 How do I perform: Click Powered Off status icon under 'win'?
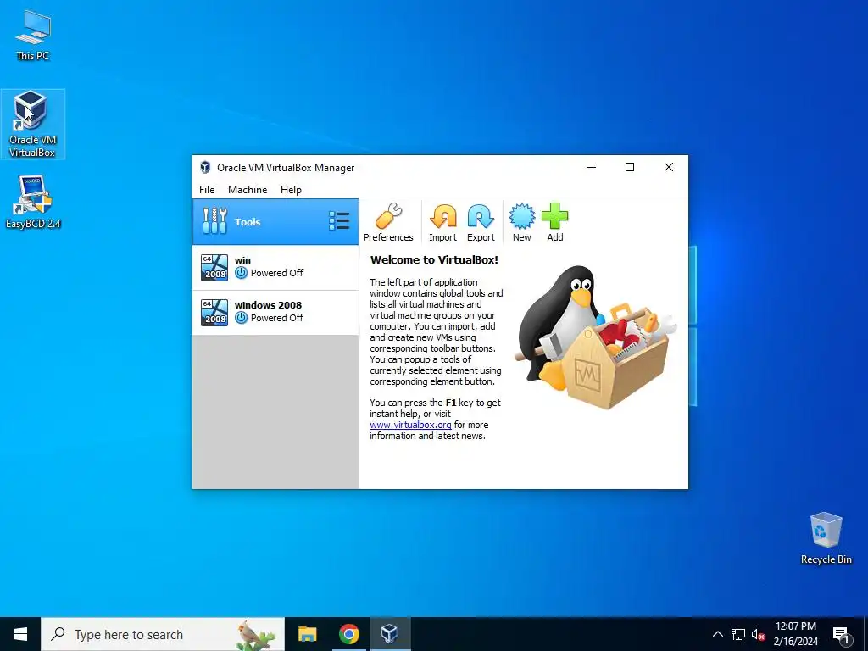click(x=241, y=273)
